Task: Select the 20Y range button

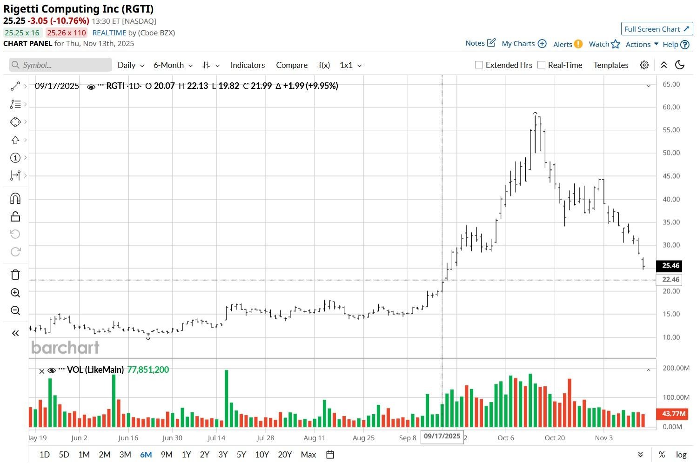Action: pyautogui.click(x=285, y=455)
